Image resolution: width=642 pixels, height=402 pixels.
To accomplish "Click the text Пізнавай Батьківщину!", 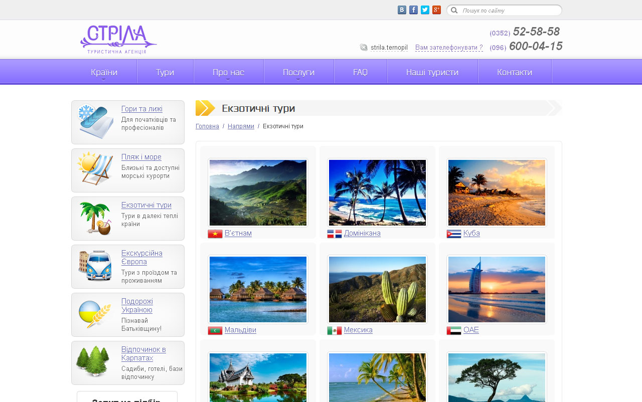I will [141, 324].
